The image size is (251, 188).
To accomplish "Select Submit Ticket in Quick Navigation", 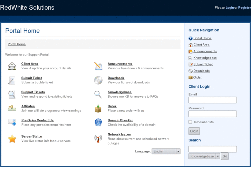I will pyautogui.click(x=203, y=65).
